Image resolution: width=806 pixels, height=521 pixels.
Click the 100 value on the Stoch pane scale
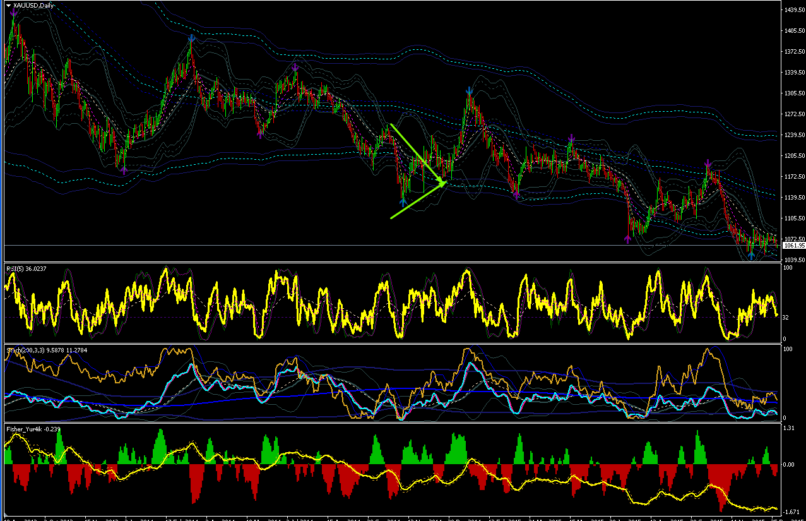point(788,349)
